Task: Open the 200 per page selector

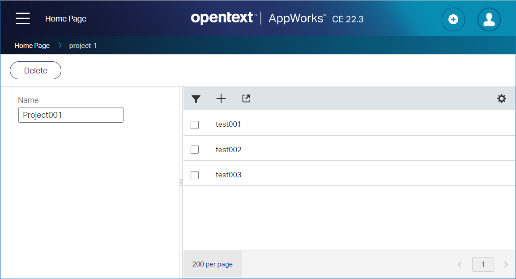Action: click(x=212, y=264)
